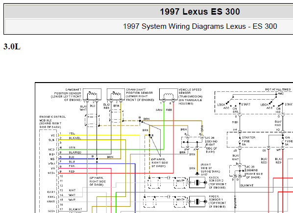This screenshot has height=213, width=293.
Task: Click the Crankshaft Position Sensor label
Action: click(140, 95)
